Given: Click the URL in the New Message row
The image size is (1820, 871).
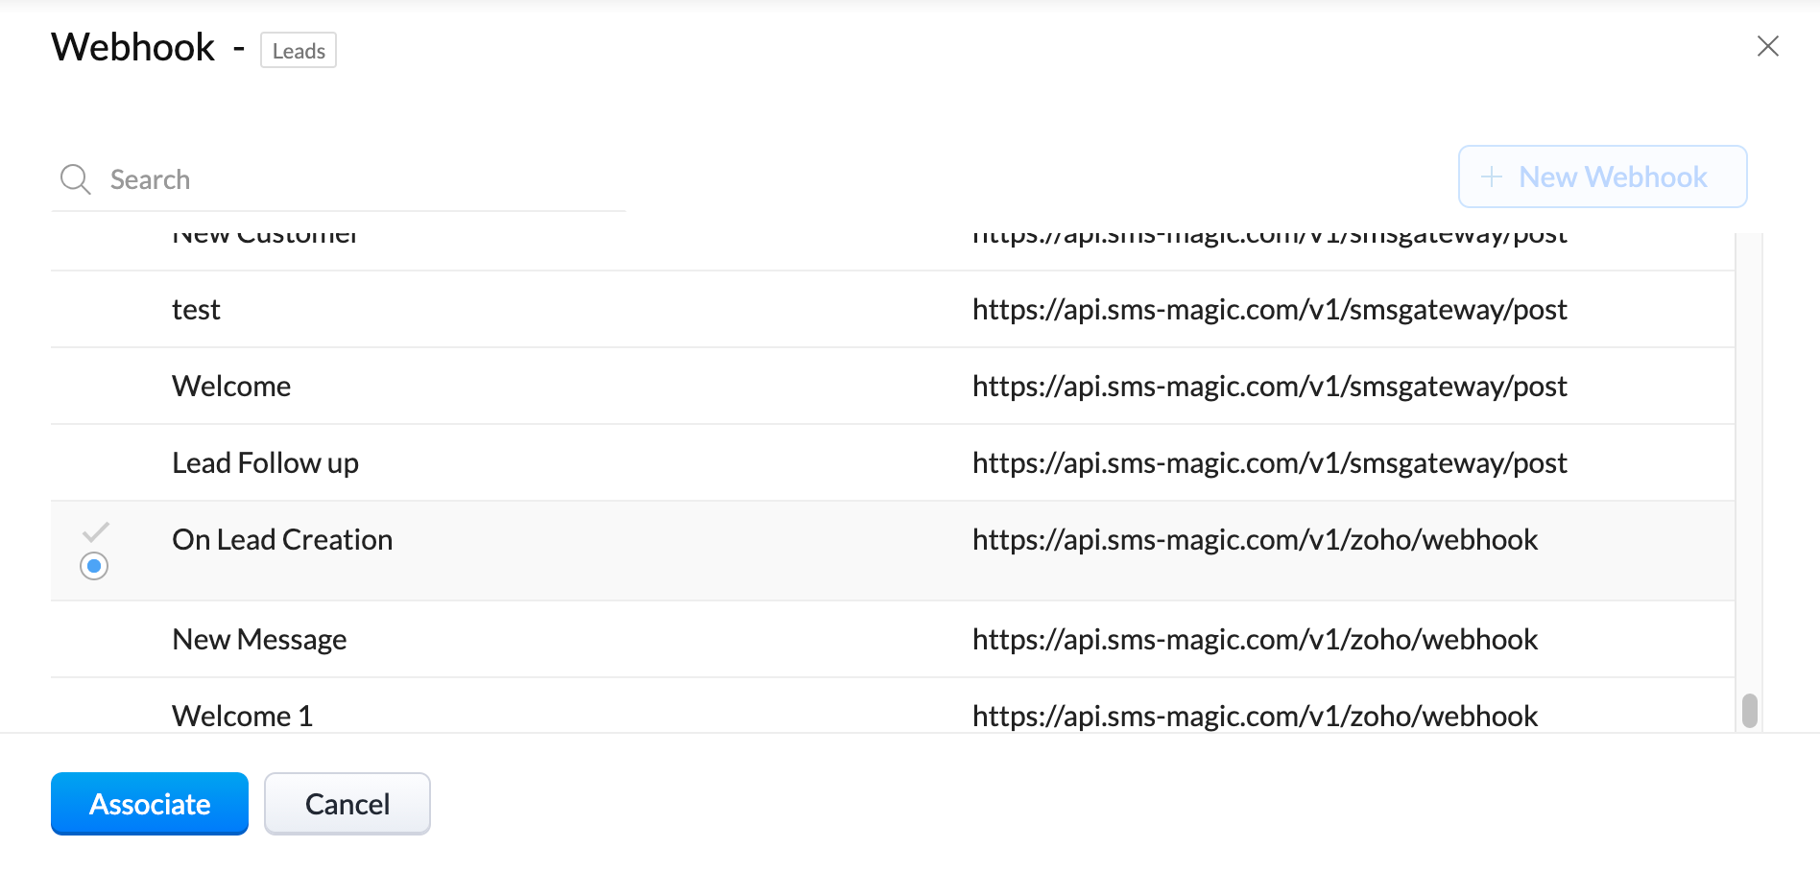Looking at the screenshot, I should pos(1255,639).
